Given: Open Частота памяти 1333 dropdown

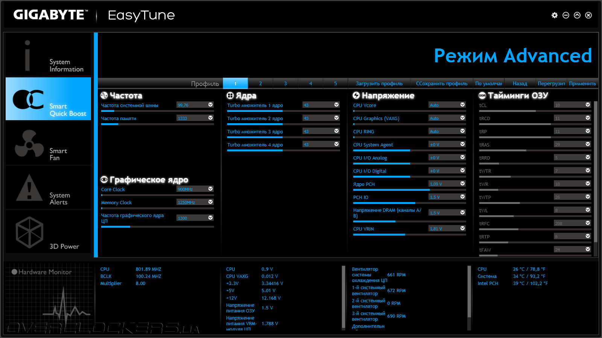Looking at the screenshot, I should (x=195, y=118).
